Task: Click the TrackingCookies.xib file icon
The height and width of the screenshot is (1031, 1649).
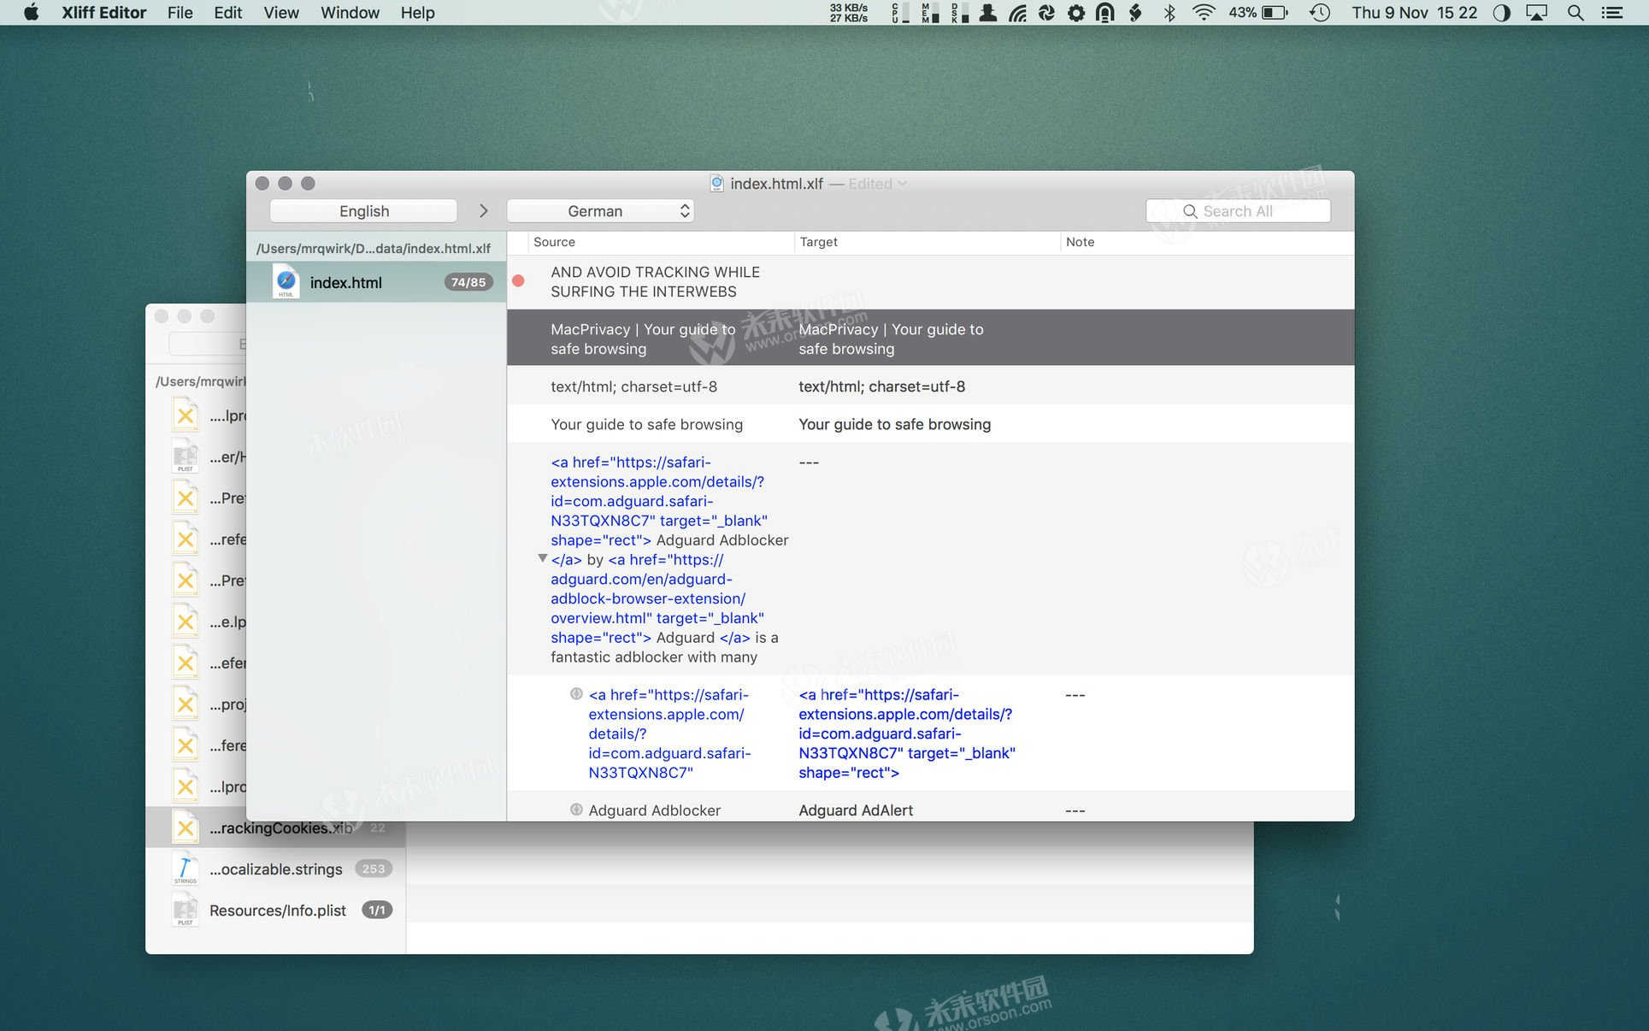Action: pos(186,828)
